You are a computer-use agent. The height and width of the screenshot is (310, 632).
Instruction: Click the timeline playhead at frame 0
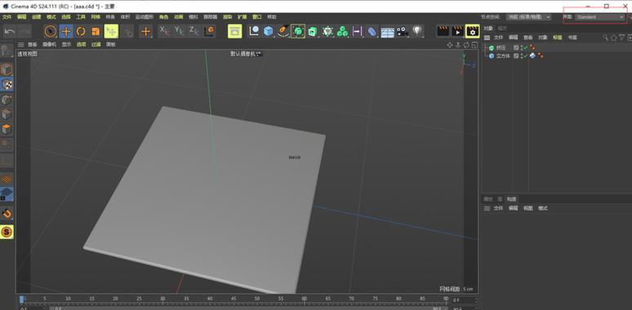(22, 299)
